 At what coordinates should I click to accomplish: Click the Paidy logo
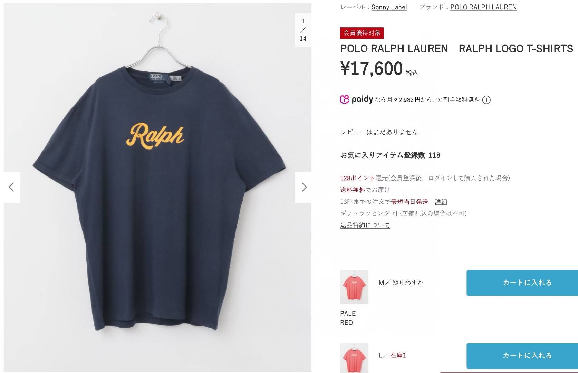coord(356,99)
